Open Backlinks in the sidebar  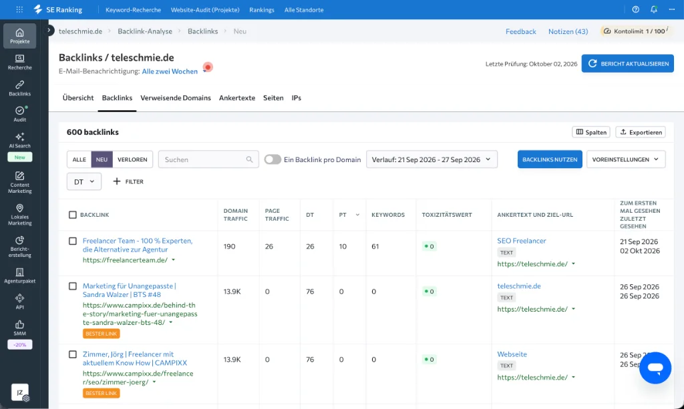click(19, 89)
